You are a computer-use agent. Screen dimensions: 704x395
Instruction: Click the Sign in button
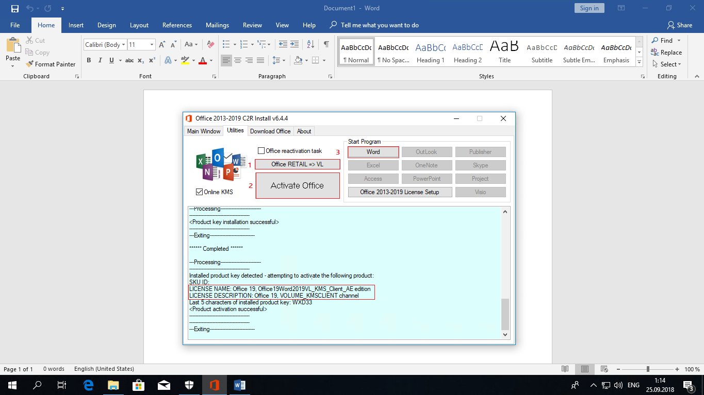589,8
